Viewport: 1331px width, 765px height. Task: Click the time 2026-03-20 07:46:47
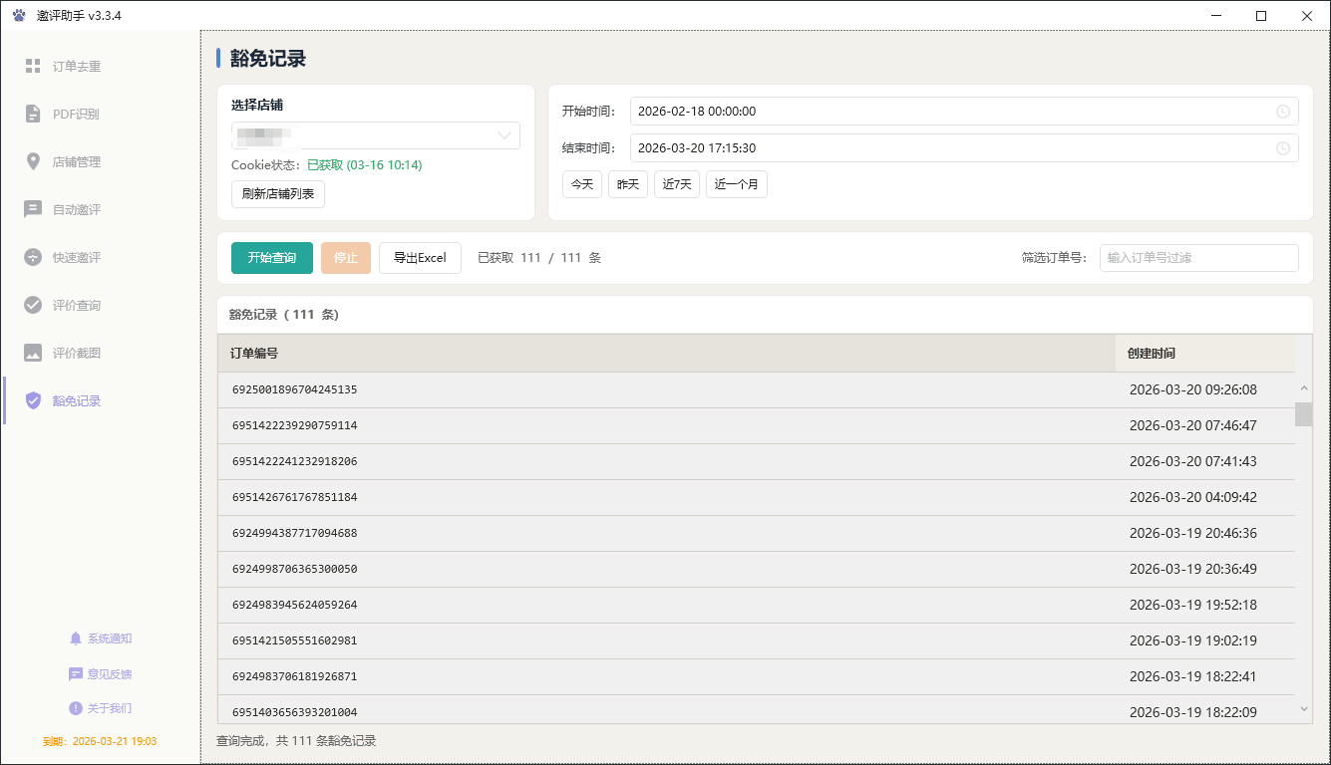1193,426
